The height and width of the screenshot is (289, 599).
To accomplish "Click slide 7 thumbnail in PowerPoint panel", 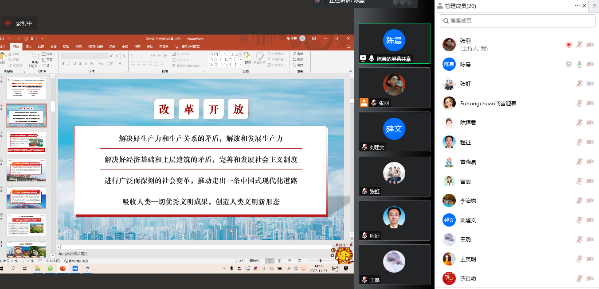I will [x=26, y=142].
